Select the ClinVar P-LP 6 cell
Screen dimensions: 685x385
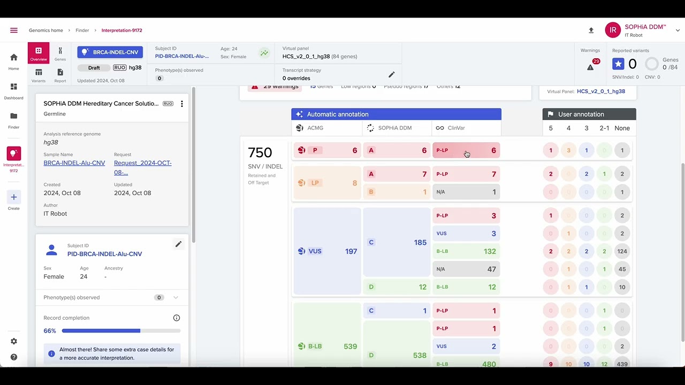[x=466, y=150]
